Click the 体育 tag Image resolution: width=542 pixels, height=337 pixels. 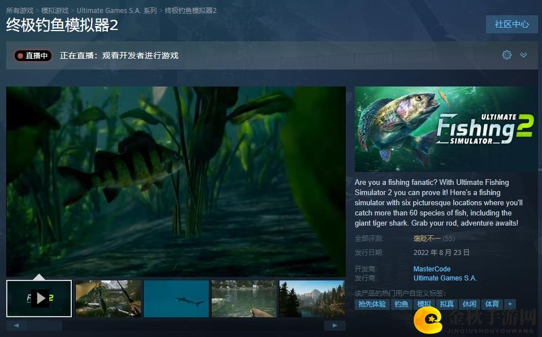coord(492,304)
